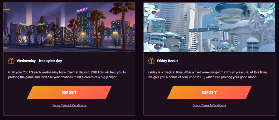The width and height of the screenshot is (279, 120).
Task: Open Bonus Terms & Conditions for Wednesday offer
Action: [x=69, y=105]
